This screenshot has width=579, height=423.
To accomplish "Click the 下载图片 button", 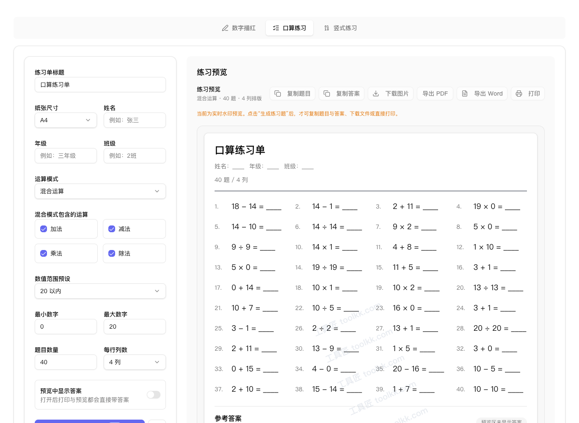I will click(391, 93).
